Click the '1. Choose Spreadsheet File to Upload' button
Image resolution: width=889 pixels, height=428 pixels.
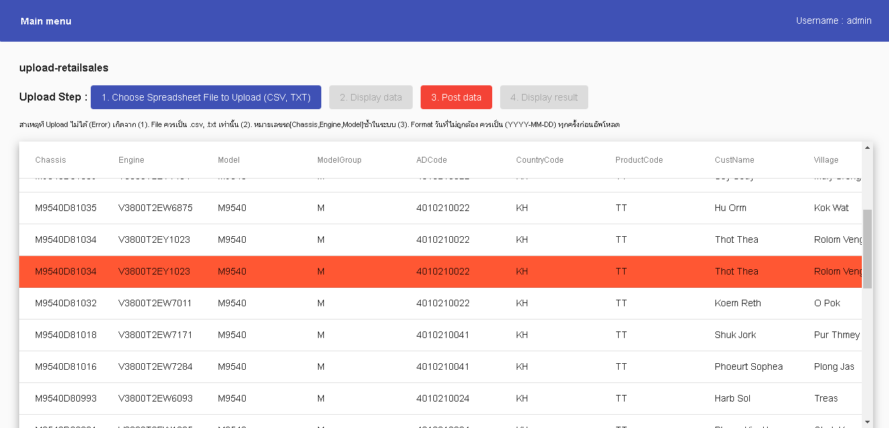point(205,97)
